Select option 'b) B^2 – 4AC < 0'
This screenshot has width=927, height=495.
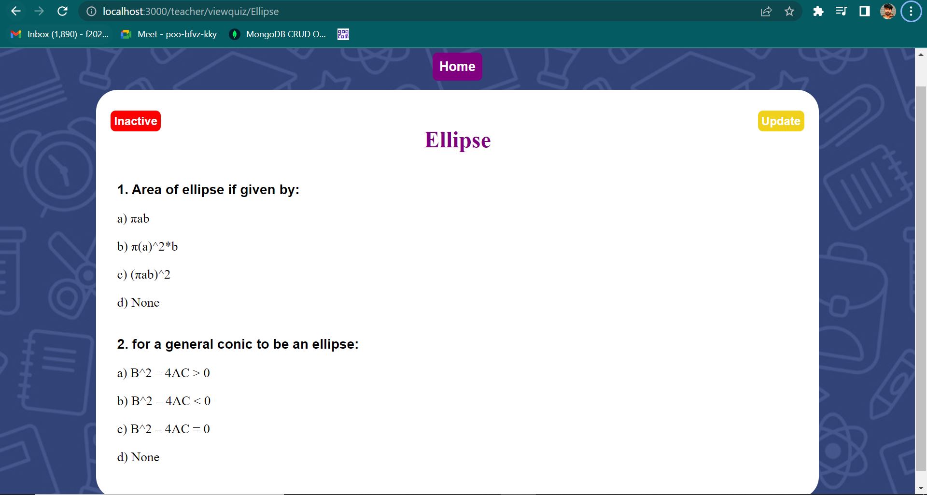click(x=164, y=401)
